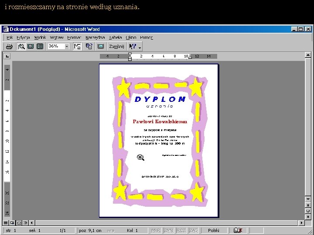The height and width of the screenshot is (235, 314).
Task: Open the multiple pages layout button
Action: [x=40, y=47]
